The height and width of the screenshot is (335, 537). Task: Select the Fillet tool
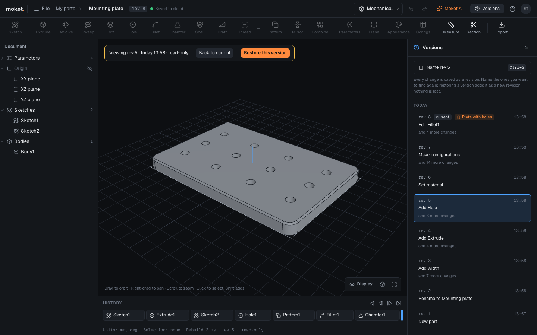click(155, 28)
